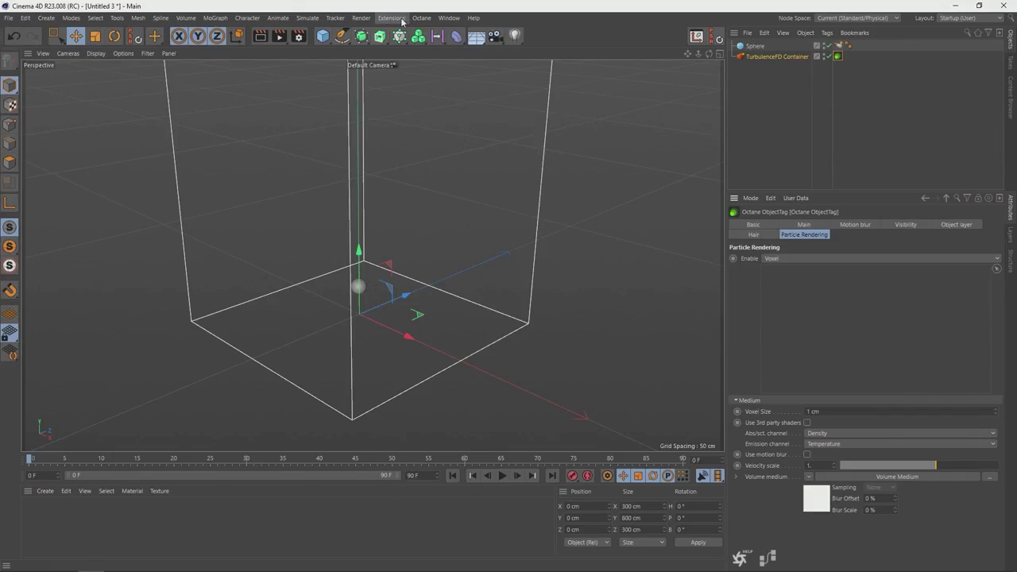Click the Light bulb icon

[515, 36]
